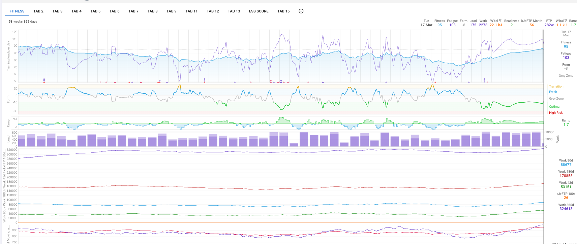Screen dimensions: 577x244
Task: Click the TAB 5 tab
Action: click(95, 11)
